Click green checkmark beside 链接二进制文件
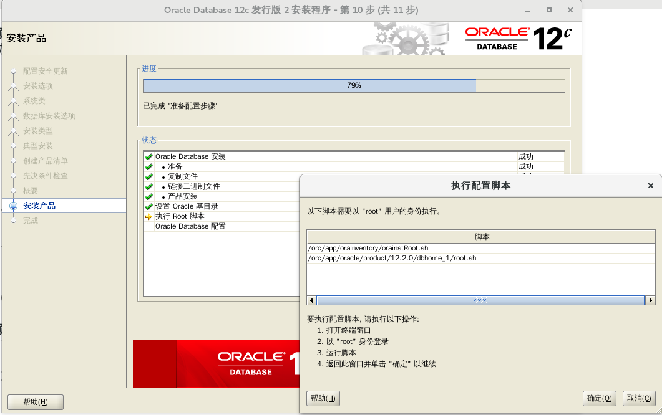Screen dimensions: 662x415 coord(148,187)
